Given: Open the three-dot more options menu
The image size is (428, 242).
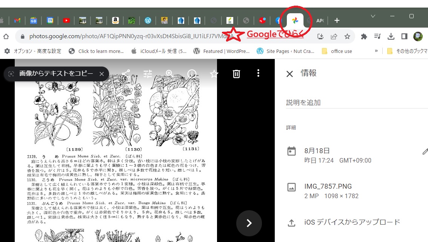Looking at the screenshot, I should point(258,74).
